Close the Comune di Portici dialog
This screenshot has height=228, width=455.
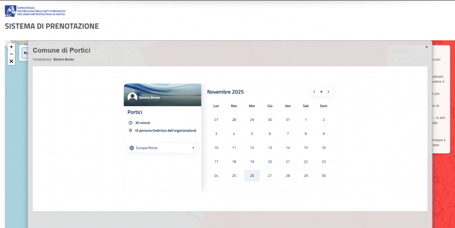426,47
